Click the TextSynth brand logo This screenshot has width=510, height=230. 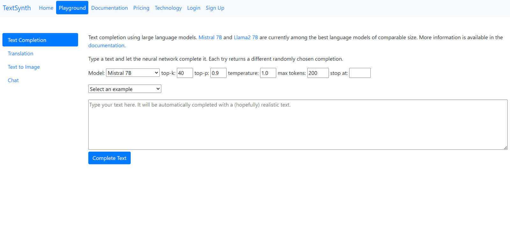[x=17, y=8]
